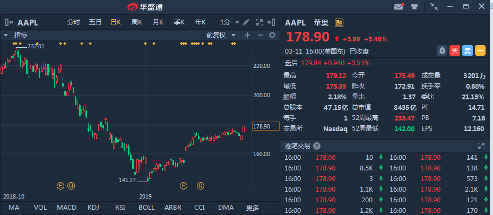The width and height of the screenshot is (493, 215).
Task: Click the first Q quarterly marker
Action: click(x=71, y=185)
